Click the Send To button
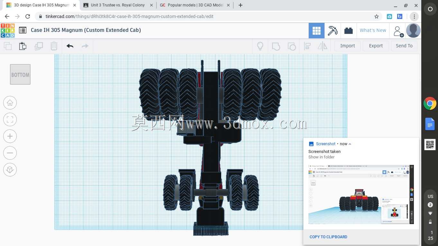 click(404, 46)
